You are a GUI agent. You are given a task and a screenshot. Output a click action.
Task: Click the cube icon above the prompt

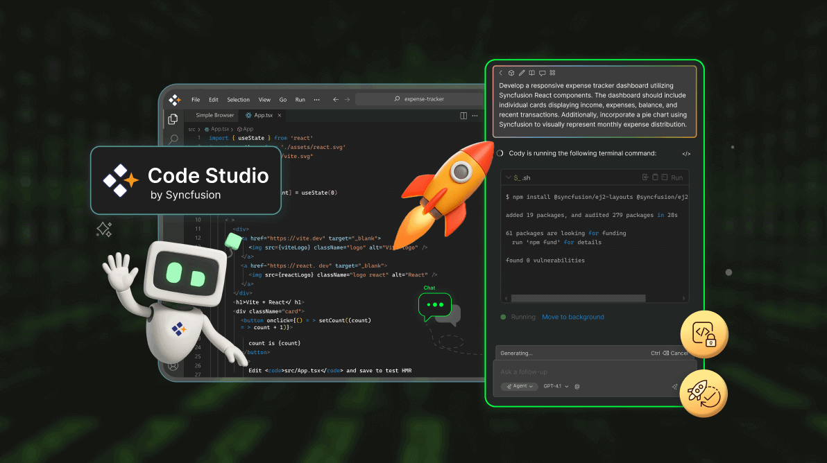[x=511, y=73]
